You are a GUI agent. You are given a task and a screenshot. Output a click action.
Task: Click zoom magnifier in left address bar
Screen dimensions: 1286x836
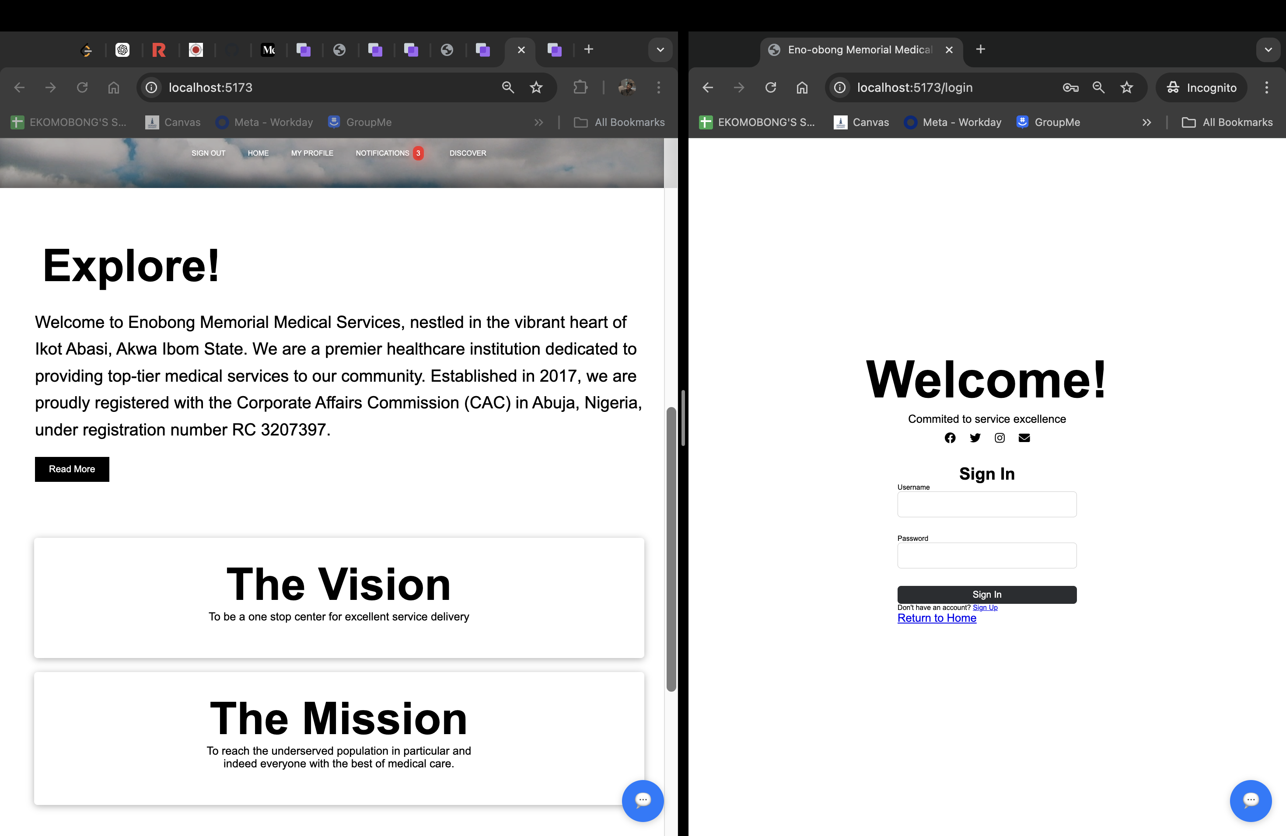(x=508, y=87)
